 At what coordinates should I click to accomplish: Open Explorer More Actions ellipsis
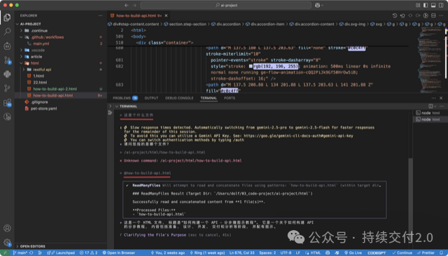[100, 15]
